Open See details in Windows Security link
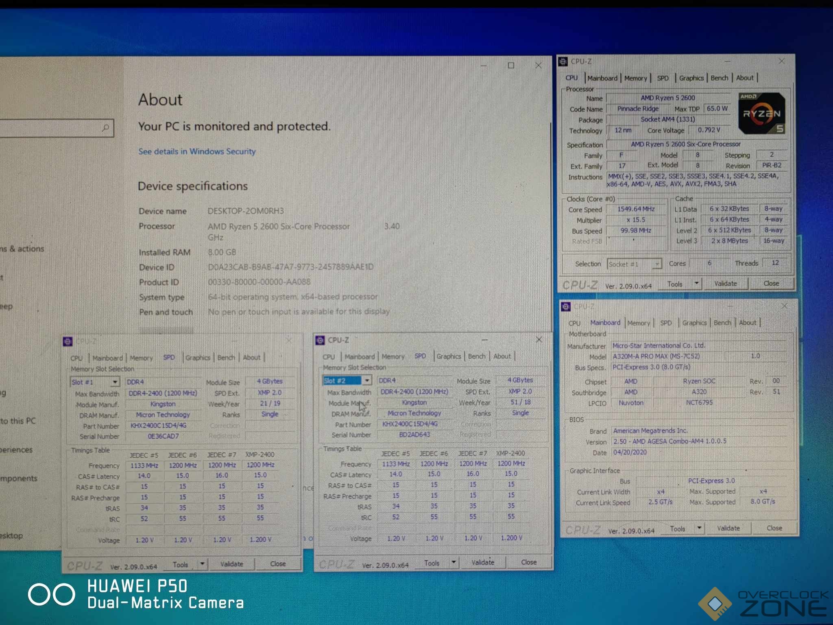This screenshot has height=625, width=833. click(x=197, y=151)
